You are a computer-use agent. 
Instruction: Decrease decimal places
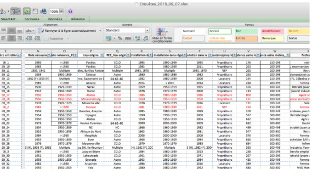point(146,39)
